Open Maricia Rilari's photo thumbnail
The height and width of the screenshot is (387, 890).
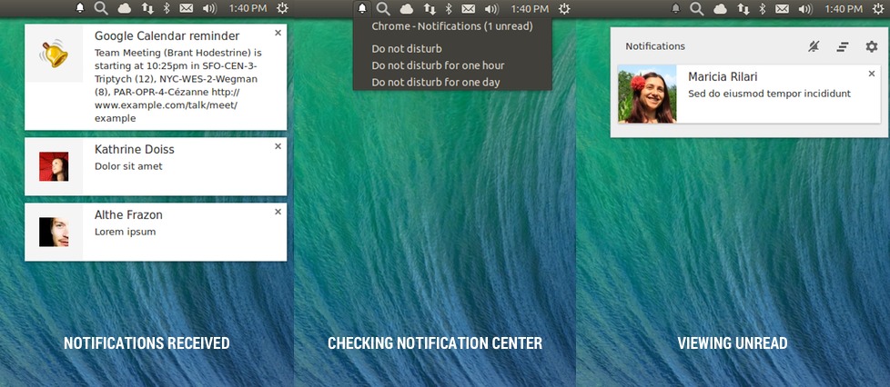click(647, 94)
